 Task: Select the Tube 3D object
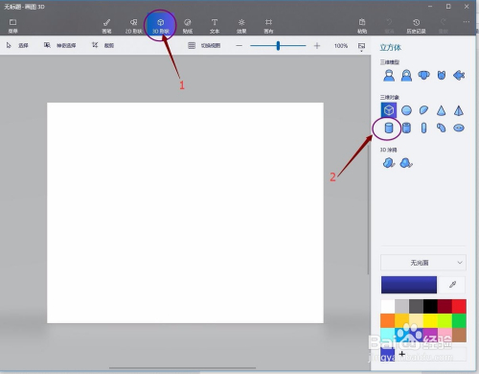pyautogui.click(x=406, y=129)
